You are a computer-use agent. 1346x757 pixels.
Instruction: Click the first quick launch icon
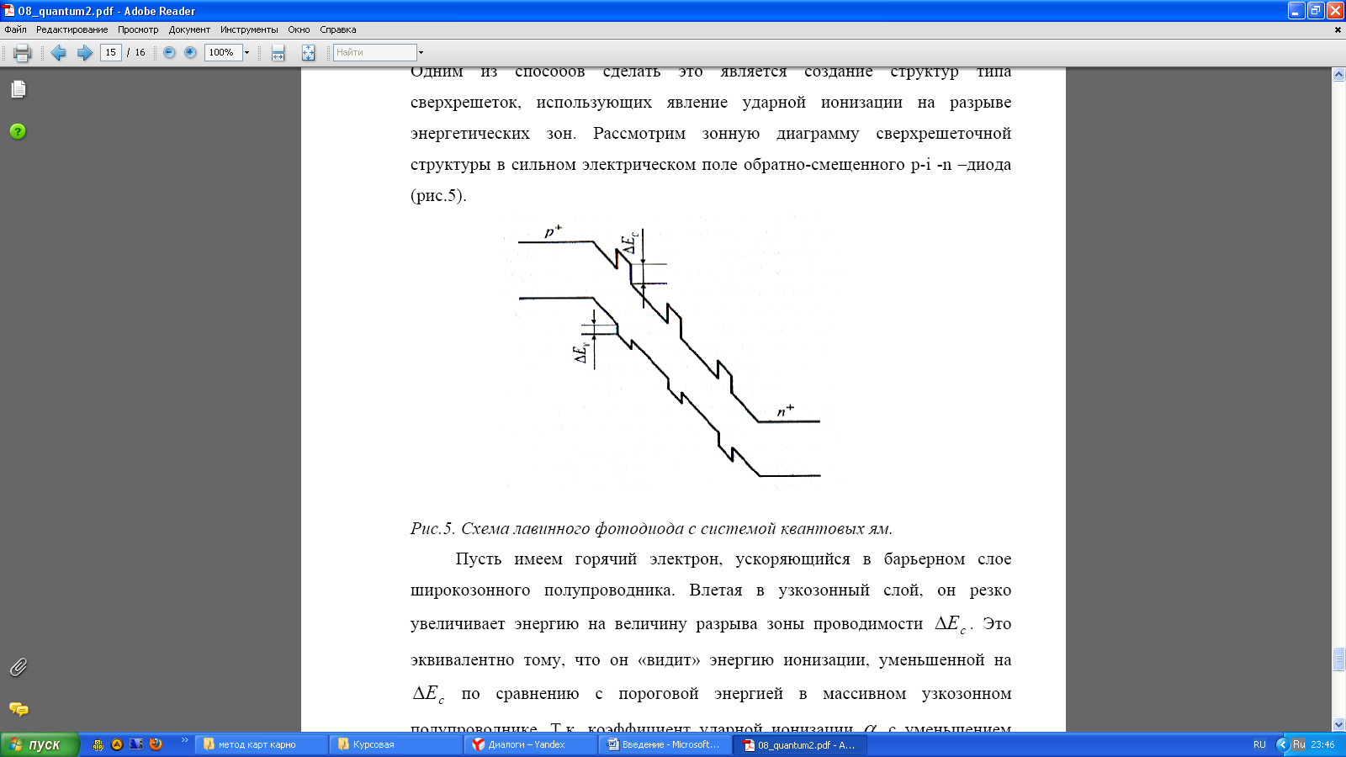coord(98,744)
